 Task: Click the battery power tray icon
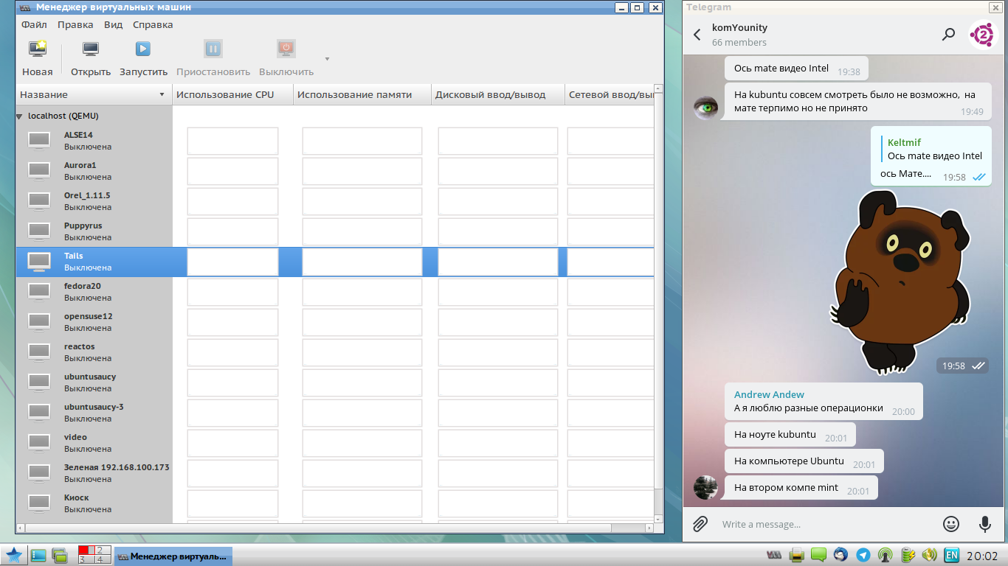(908, 555)
